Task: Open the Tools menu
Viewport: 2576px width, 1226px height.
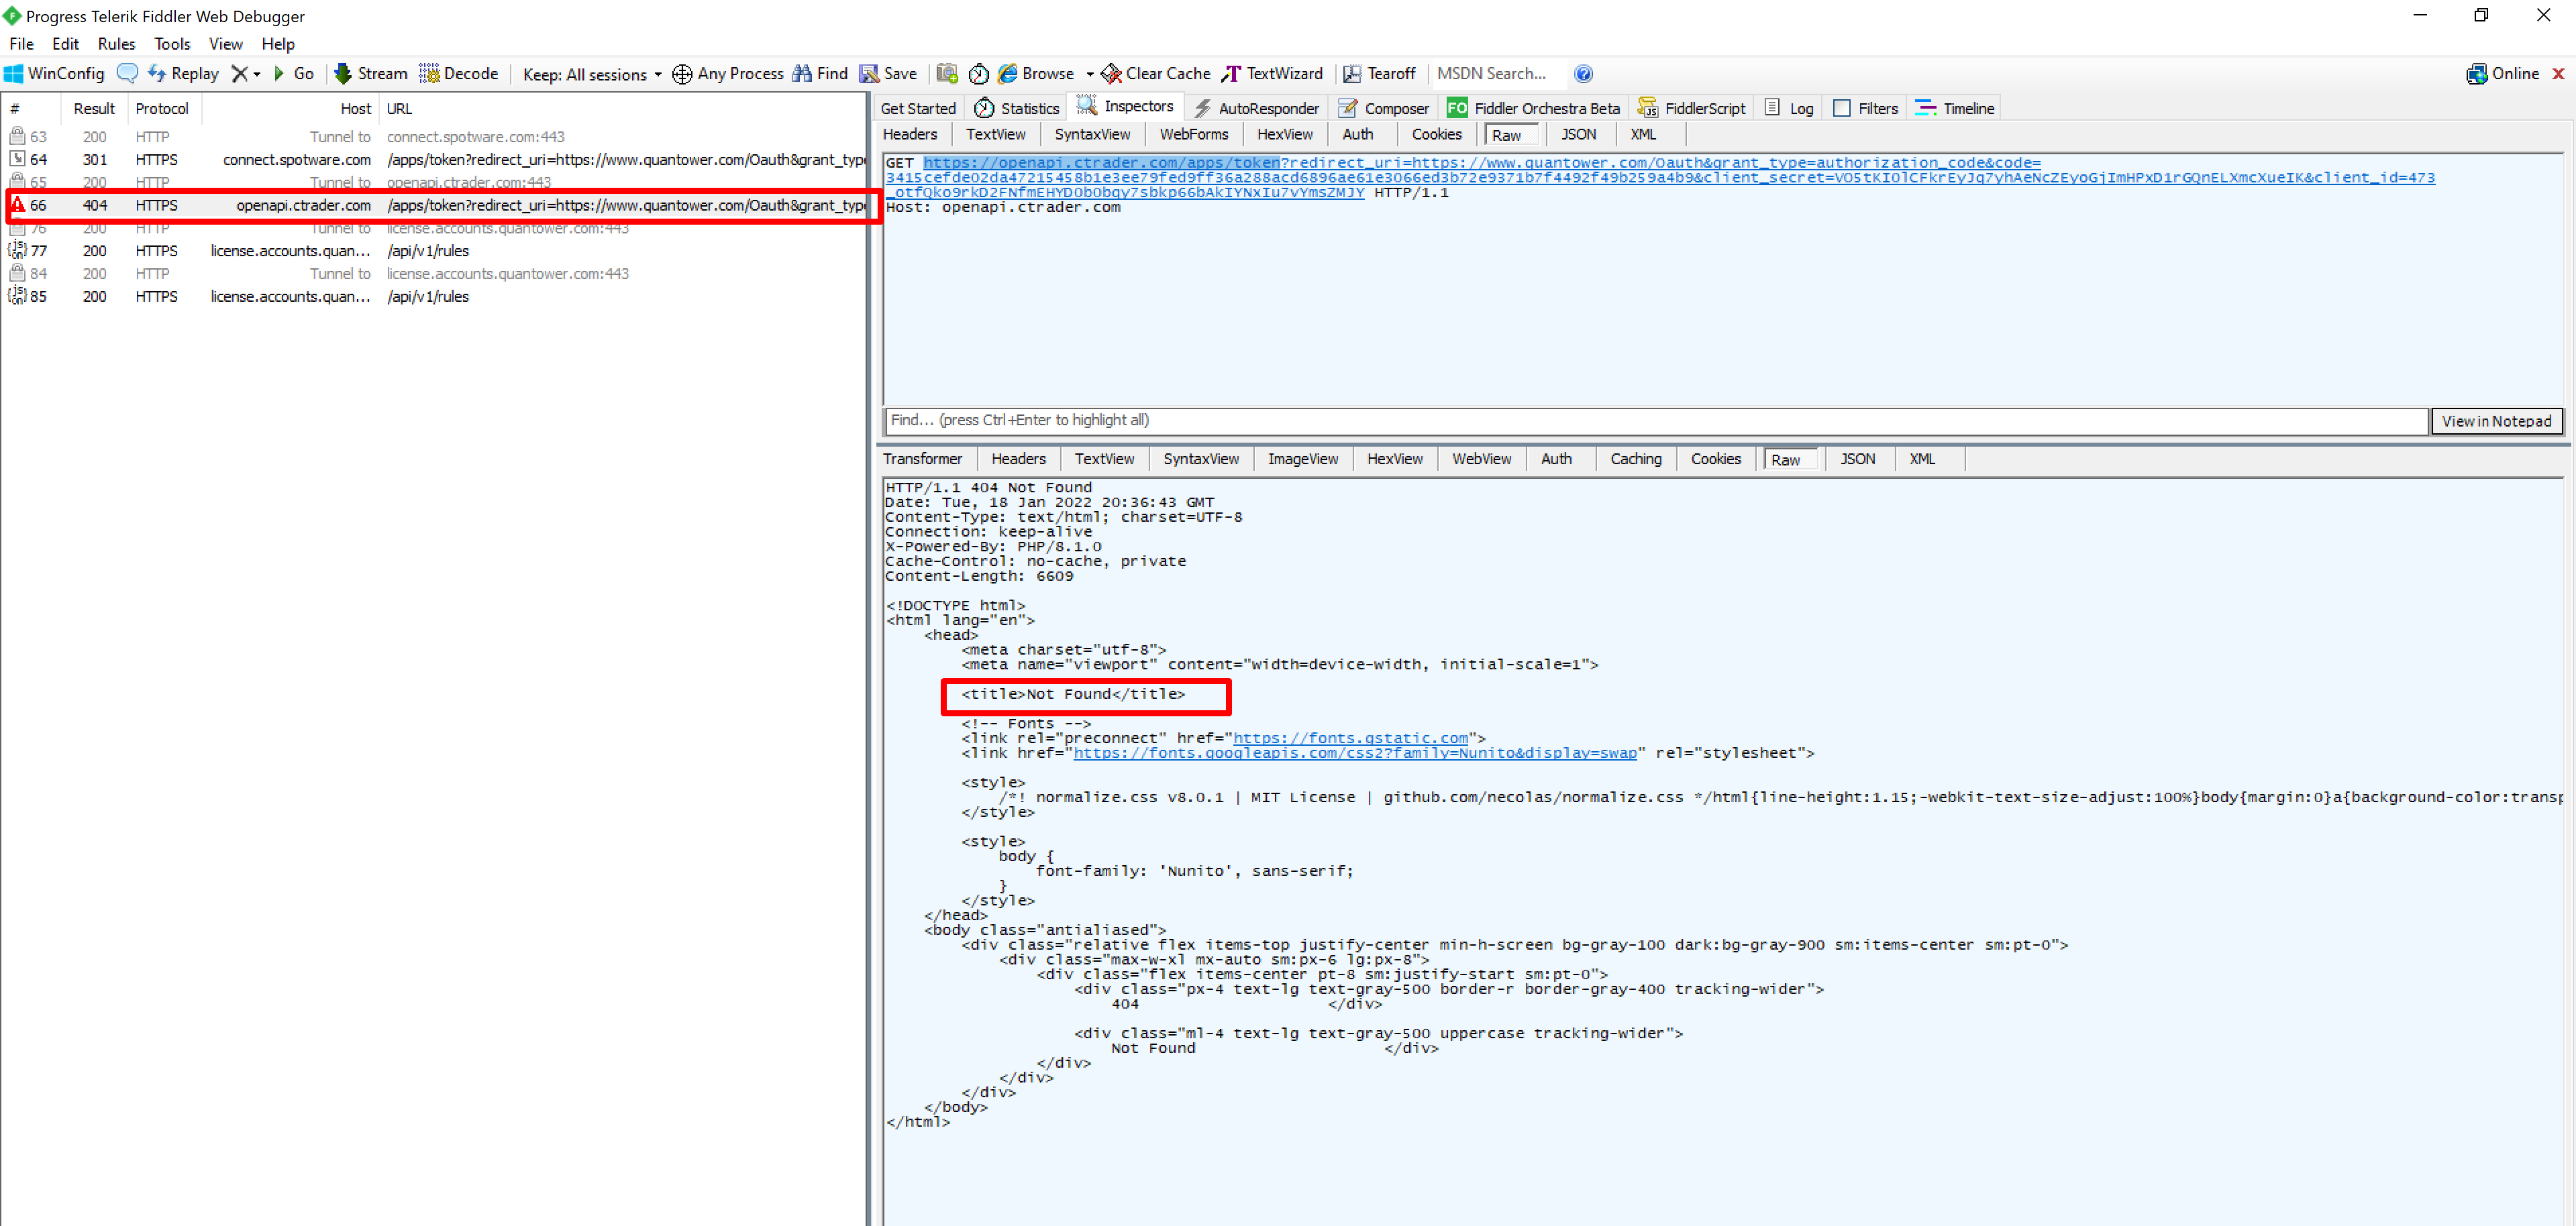Action: (172, 44)
